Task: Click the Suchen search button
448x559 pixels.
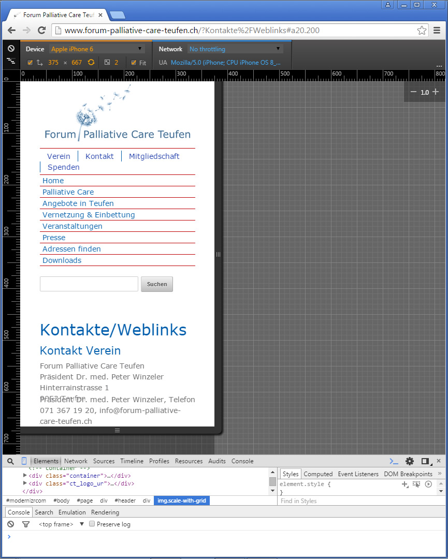Action: coord(157,284)
